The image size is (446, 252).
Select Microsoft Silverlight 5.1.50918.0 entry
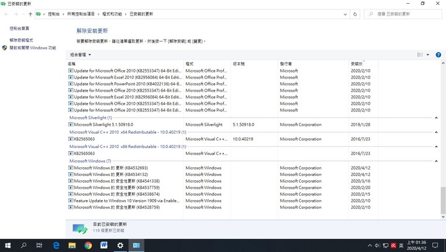tap(223, 124)
